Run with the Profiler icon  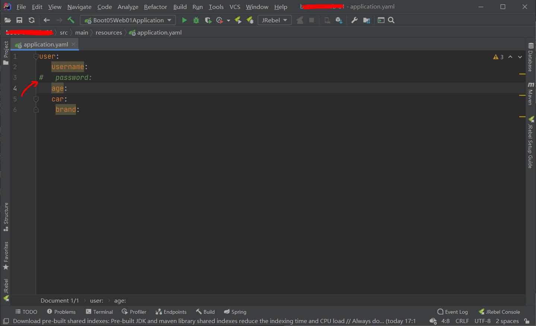click(220, 20)
